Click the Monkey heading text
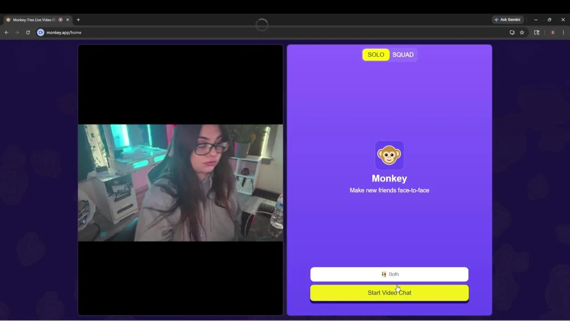Image resolution: width=570 pixels, height=321 pixels. point(389,178)
